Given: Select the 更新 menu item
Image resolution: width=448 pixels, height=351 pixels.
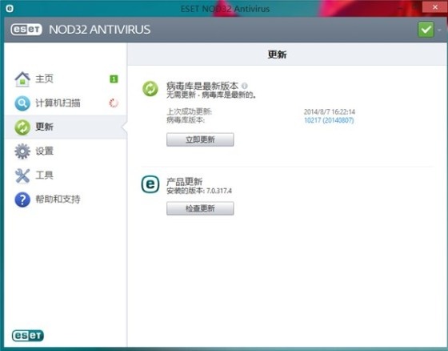Looking at the screenshot, I should (66, 127).
